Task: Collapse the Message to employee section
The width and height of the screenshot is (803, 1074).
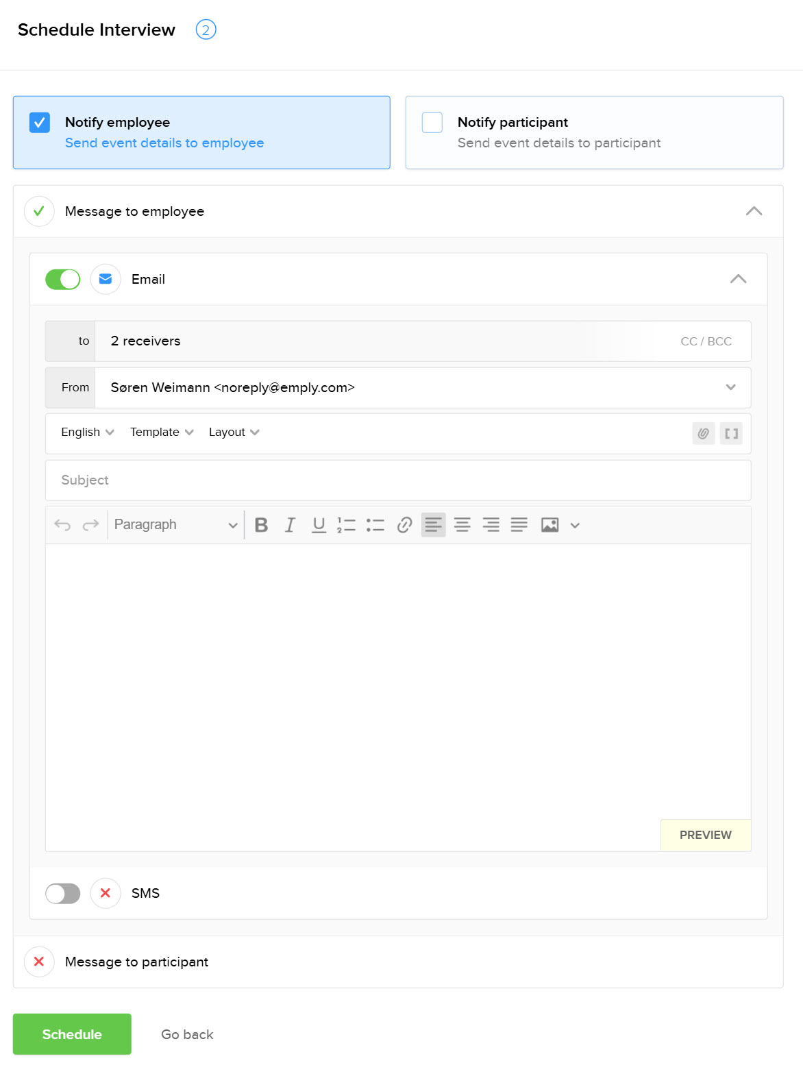Action: click(x=754, y=211)
